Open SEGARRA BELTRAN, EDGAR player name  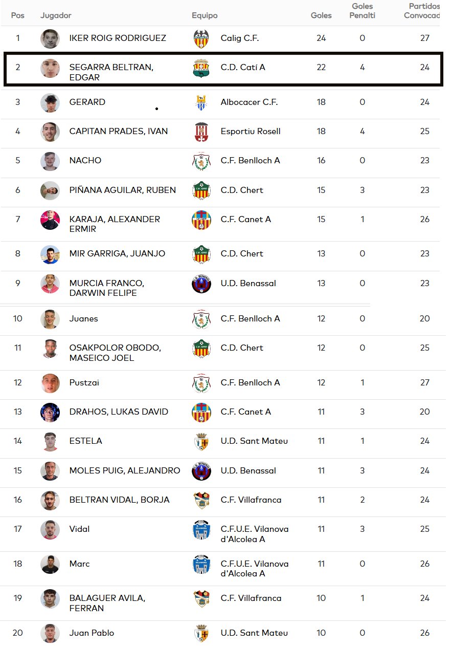(111, 72)
